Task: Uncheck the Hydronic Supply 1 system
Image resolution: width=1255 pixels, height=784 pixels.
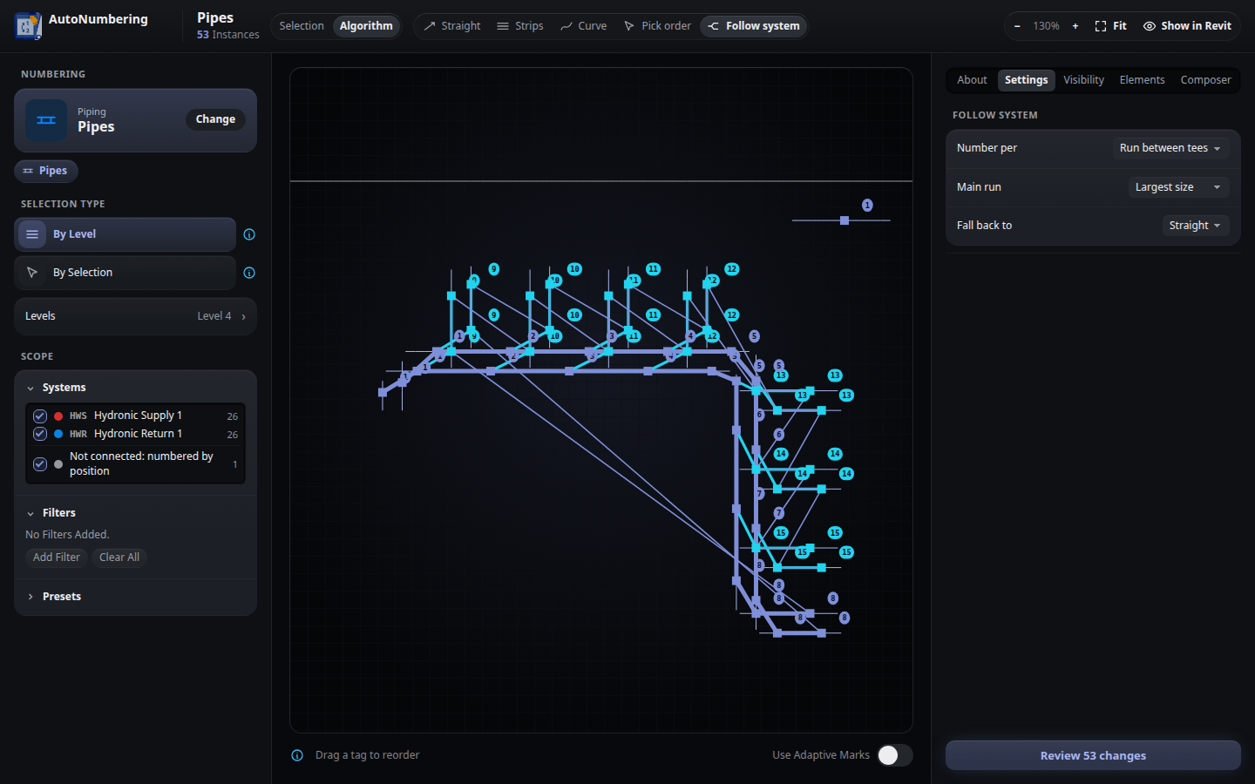Action: coord(40,416)
